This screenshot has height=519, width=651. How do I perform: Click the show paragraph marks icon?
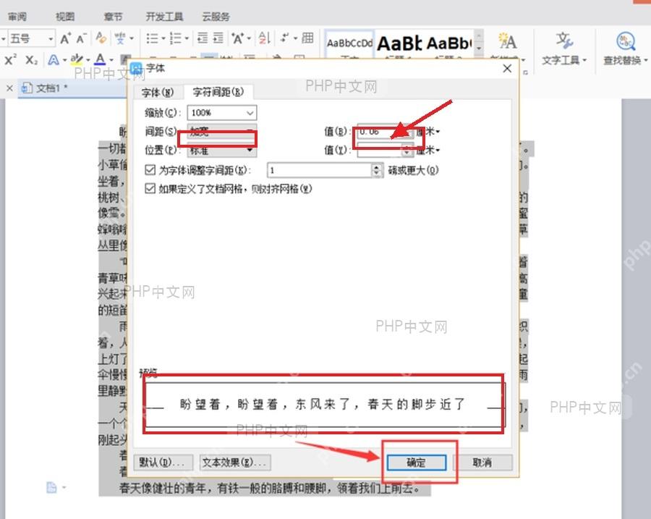284,38
